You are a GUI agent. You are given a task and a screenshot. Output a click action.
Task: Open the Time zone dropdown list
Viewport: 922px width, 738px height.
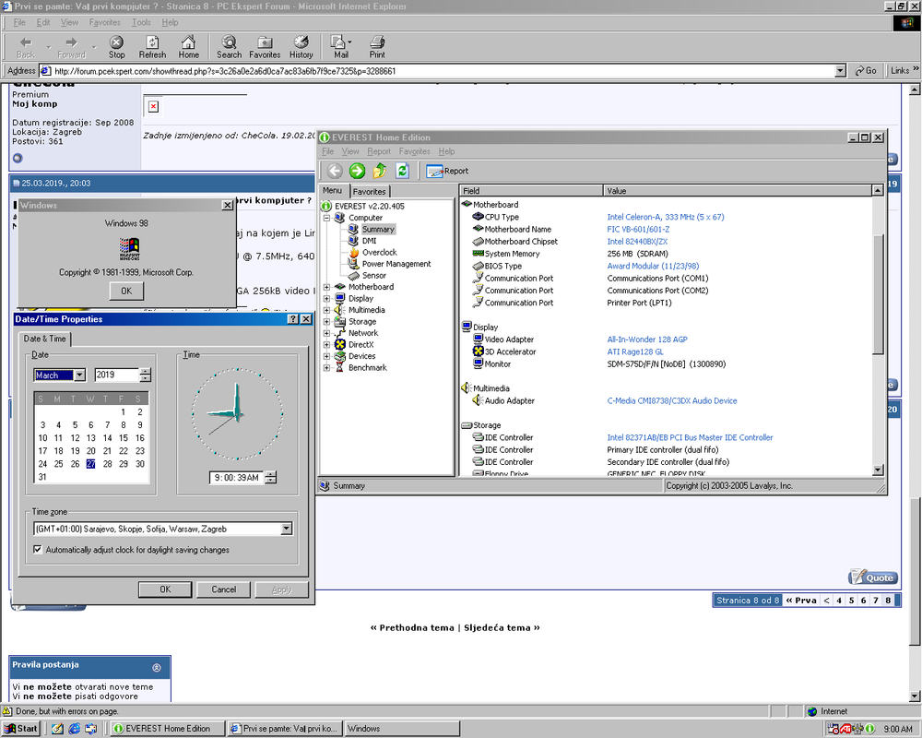(x=287, y=529)
